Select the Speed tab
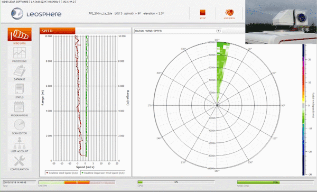This screenshot has height=192, width=317. point(58,31)
